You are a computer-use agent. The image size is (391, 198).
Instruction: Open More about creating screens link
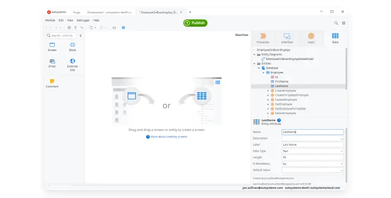pyautogui.click(x=169, y=137)
